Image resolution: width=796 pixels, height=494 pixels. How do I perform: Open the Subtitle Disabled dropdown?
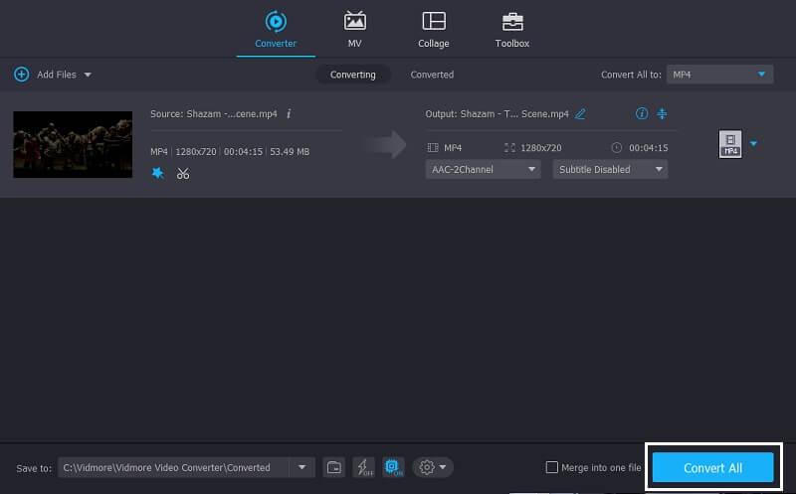point(610,169)
